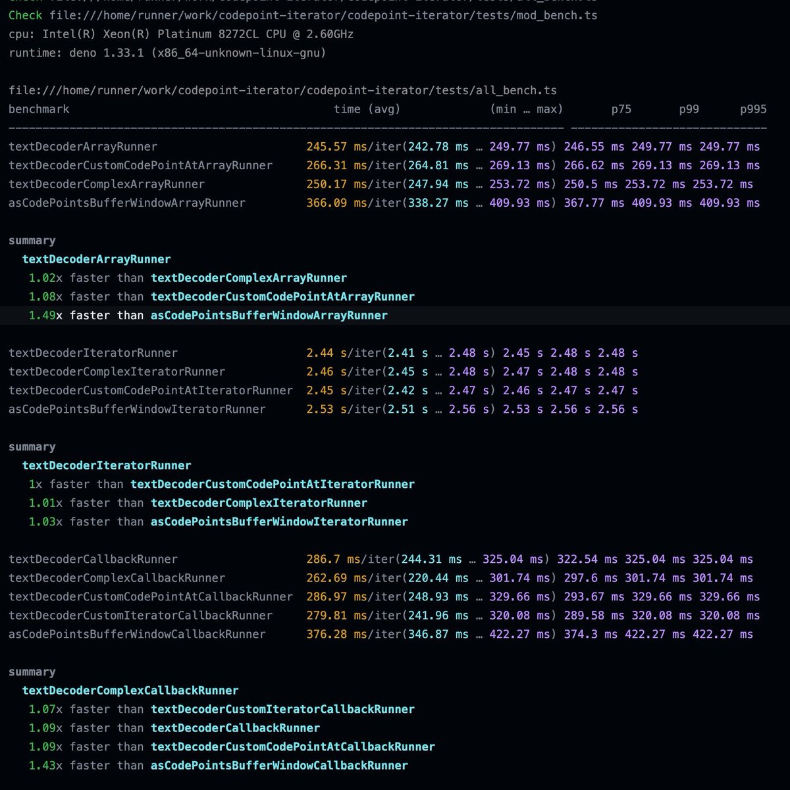Select the textDecoderComplexCallbackRunner summary entry
The width and height of the screenshot is (790, 790).
(x=131, y=691)
